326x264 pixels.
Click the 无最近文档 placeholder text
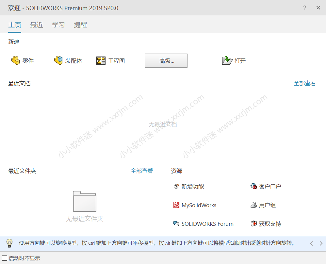[x=163, y=124]
